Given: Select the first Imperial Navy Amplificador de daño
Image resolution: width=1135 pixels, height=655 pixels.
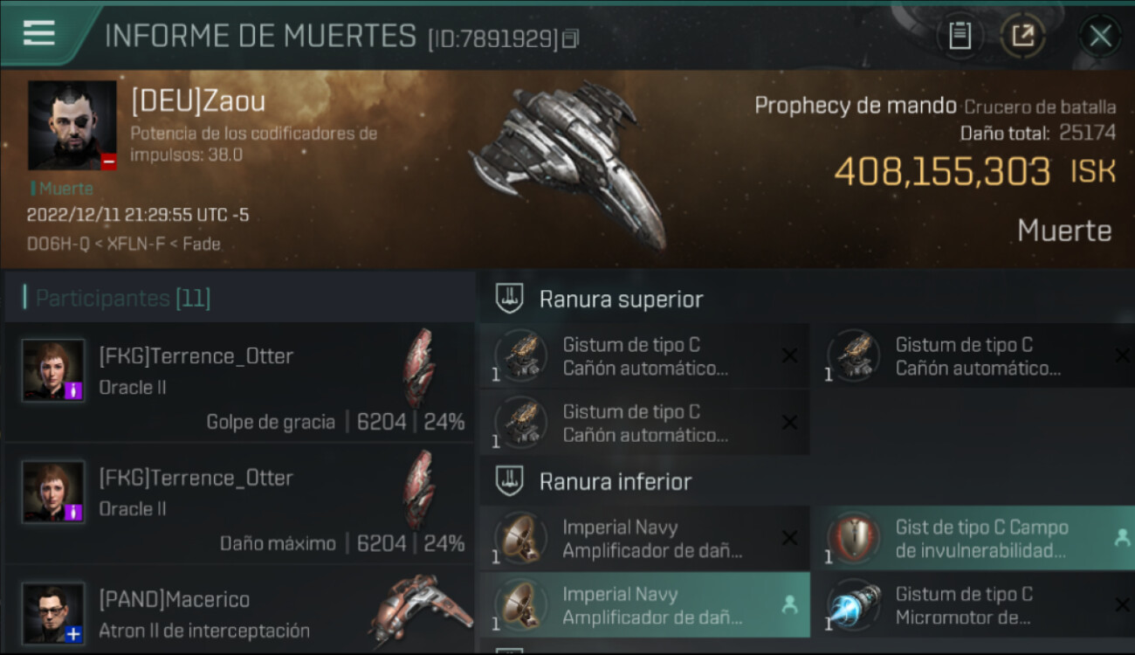Looking at the screenshot, I should (644, 539).
